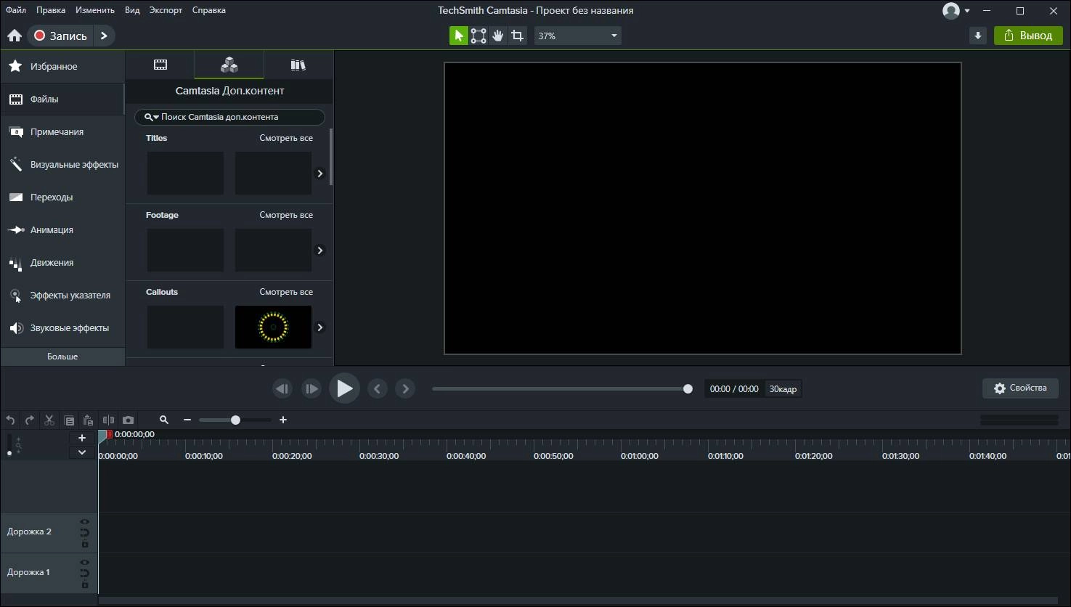
Task: Select the arrow edit mode tool
Action: 458,36
